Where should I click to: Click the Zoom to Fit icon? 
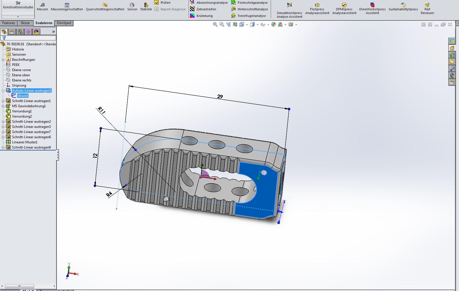tap(215, 25)
